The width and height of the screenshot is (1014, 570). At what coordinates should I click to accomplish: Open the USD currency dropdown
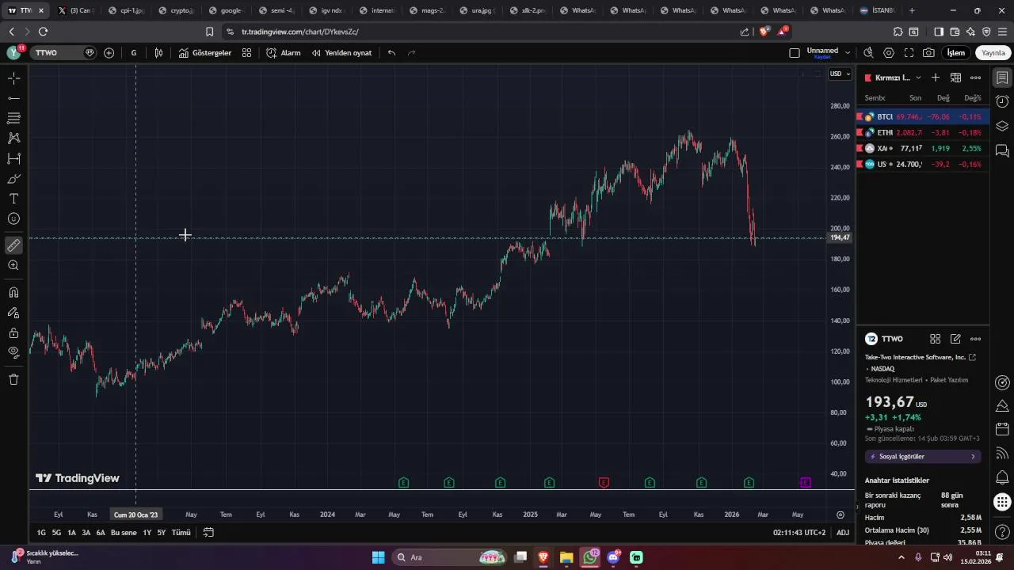click(840, 74)
